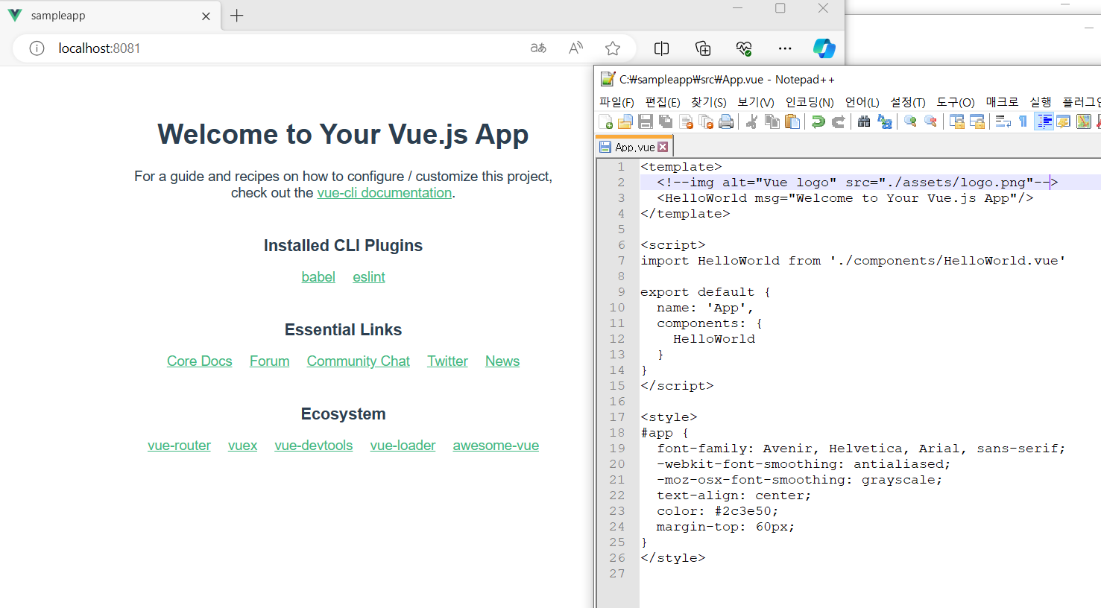Open the Replace icon in Notepad++
This screenshot has width=1101, height=608.
[x=884, y=121]
